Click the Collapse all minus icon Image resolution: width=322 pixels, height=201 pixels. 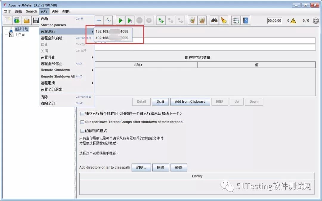click(x=99, y=20)
